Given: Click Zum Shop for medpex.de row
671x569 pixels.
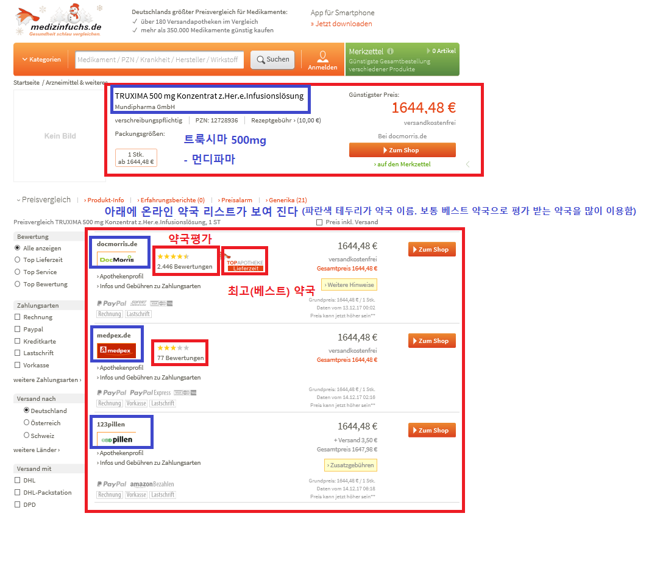Looking at the screenshot, I should coord(431,341).
